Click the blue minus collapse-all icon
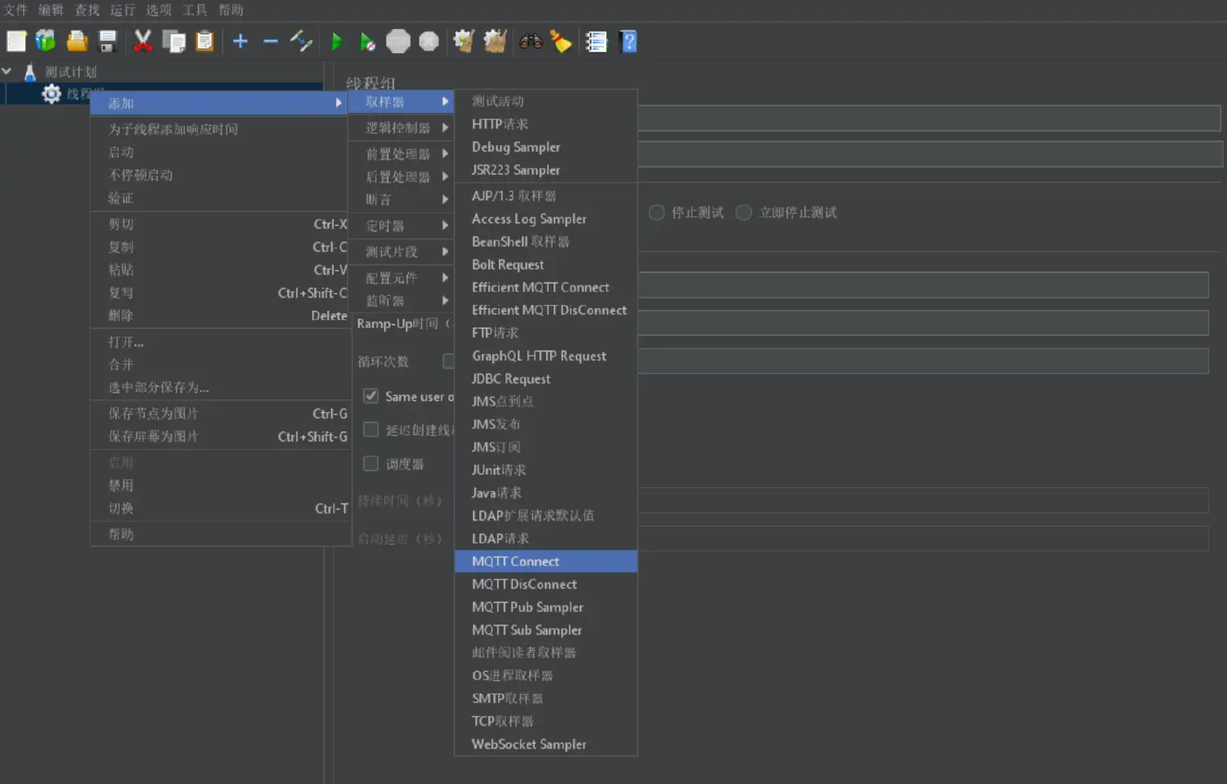Image resolution: width=1227 pixels, height=784 pixels. [270, 41]
